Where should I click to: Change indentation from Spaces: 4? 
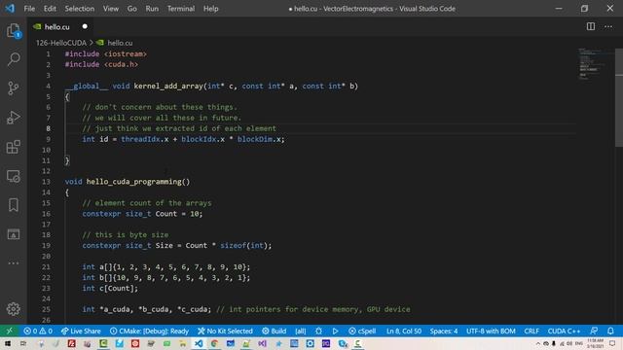pos(444,331)
